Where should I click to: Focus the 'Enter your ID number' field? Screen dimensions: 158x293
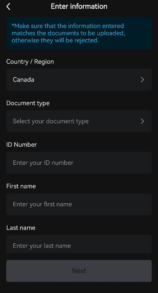[79, 163]
